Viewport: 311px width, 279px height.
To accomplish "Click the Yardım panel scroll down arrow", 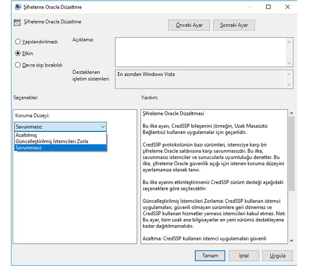I will tap(291, 240).
